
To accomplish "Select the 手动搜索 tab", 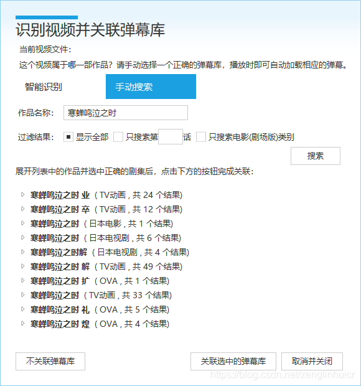I will coord(151,87).
